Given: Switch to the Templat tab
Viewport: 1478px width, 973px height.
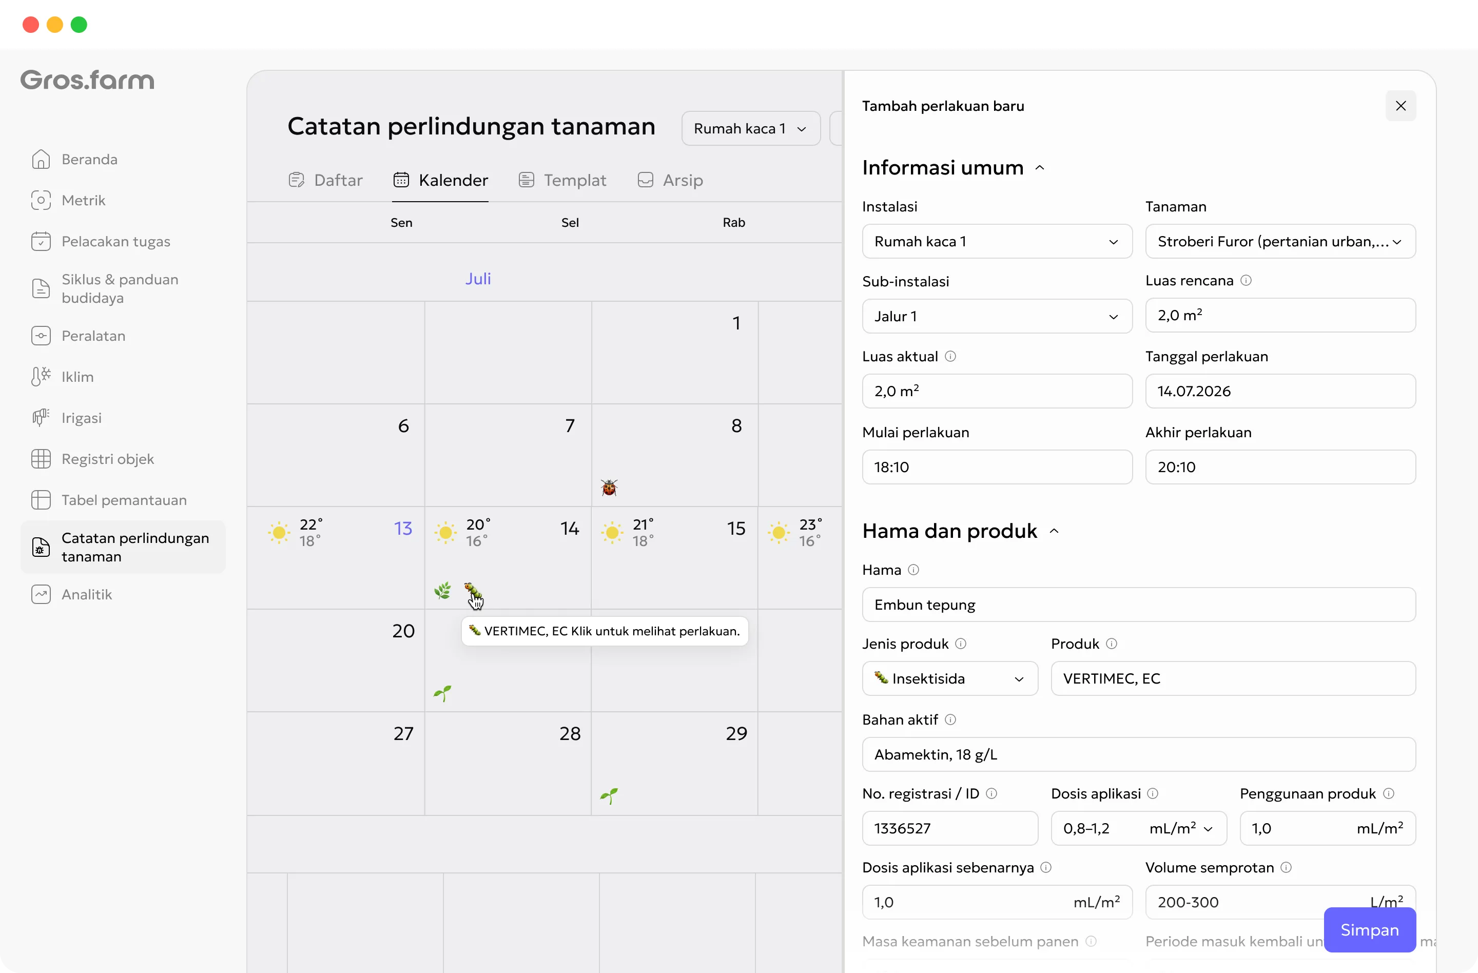Looking at the screenshot, I should click(562, 180).
